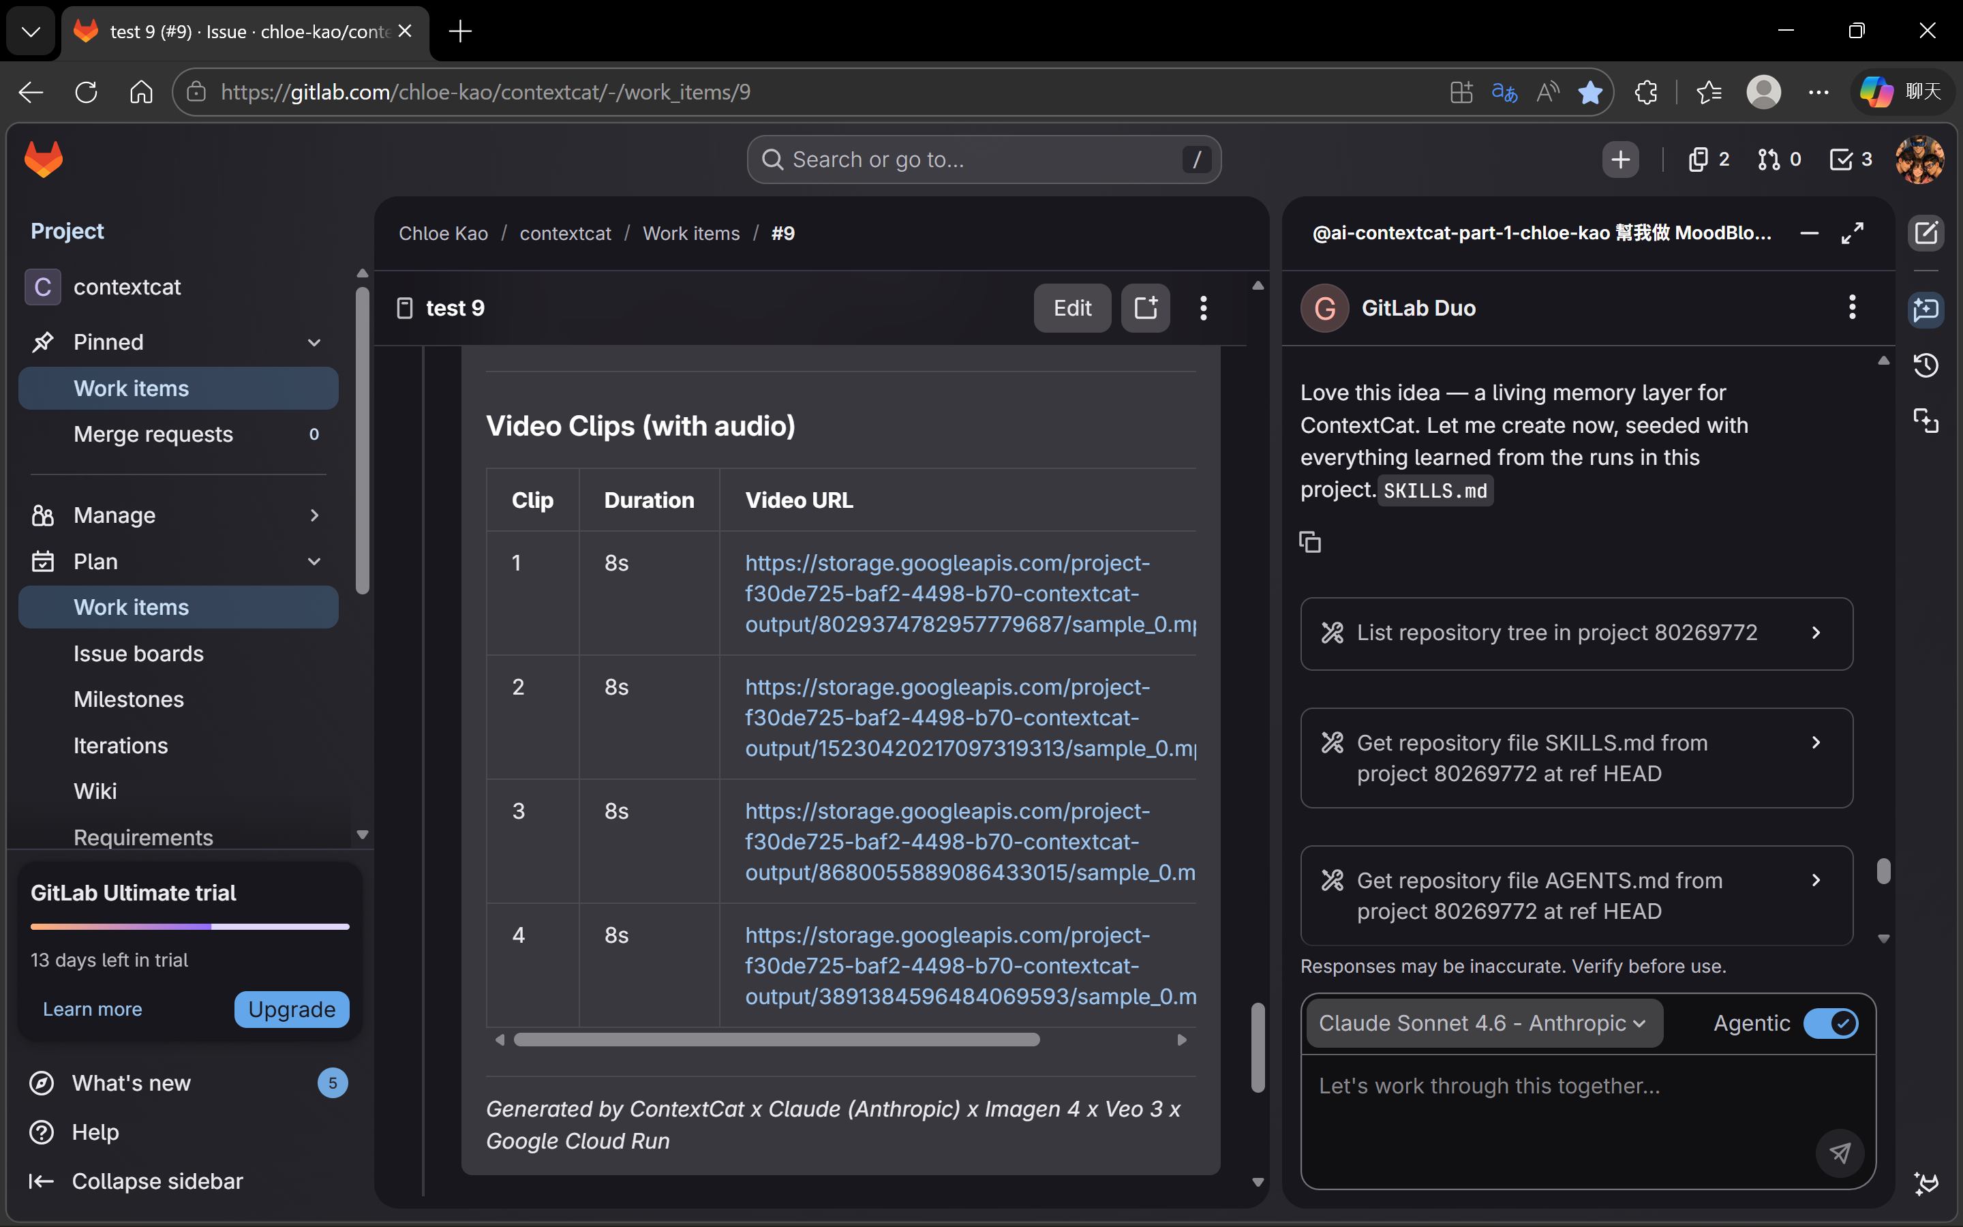Click the GitLab fox logo home icon
Image resolution: width=1963 pixels, height=1227 pixels.
pyautogui.click(x=44, y=159)
